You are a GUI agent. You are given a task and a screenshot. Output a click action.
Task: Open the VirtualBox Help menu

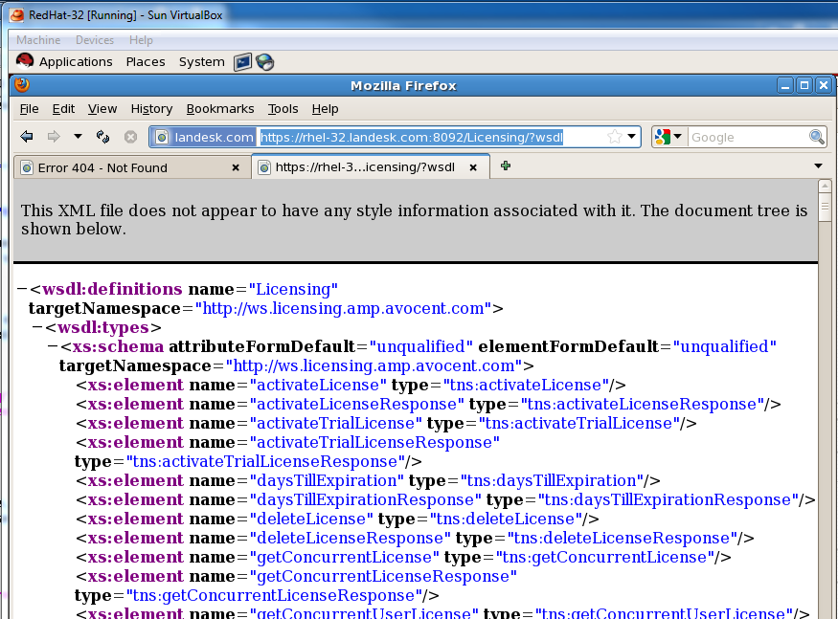pyautogui.click(x=141, y=40)
